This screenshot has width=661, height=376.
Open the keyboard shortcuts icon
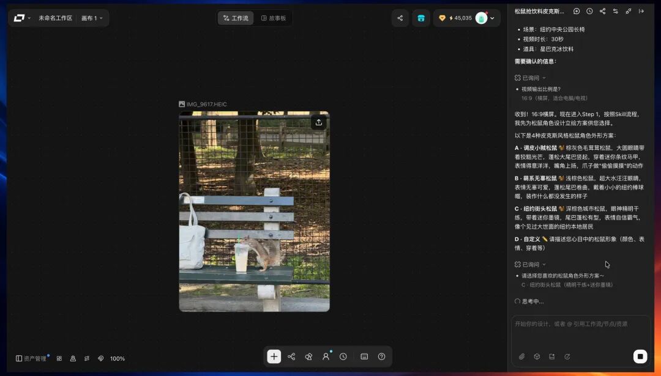pos(364,356)
